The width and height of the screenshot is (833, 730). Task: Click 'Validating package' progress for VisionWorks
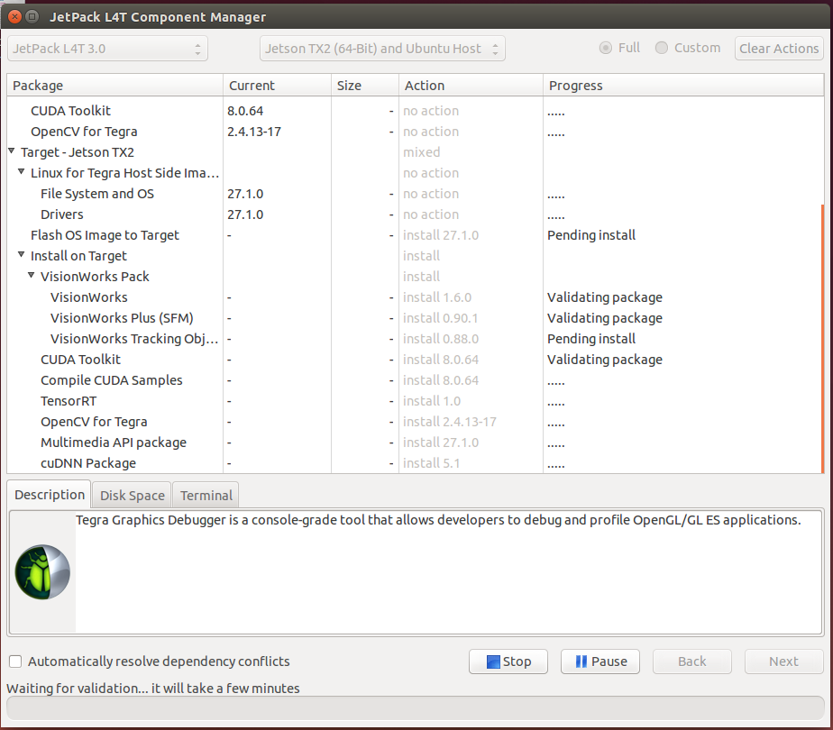click(x=605, y=297)
